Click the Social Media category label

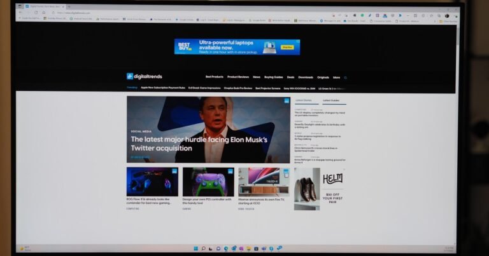(x=141, y=131)
